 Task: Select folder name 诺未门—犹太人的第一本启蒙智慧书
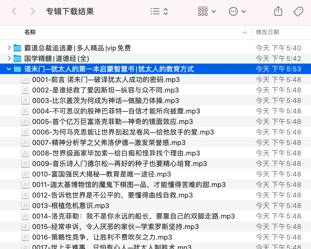pyautogui.click(x=109, y=69)
